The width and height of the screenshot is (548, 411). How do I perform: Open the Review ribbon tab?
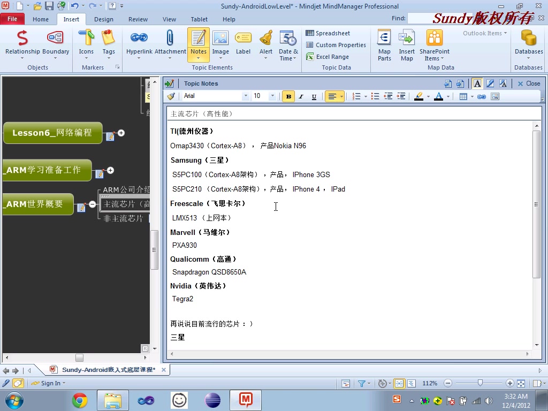(x=138, y=19)
